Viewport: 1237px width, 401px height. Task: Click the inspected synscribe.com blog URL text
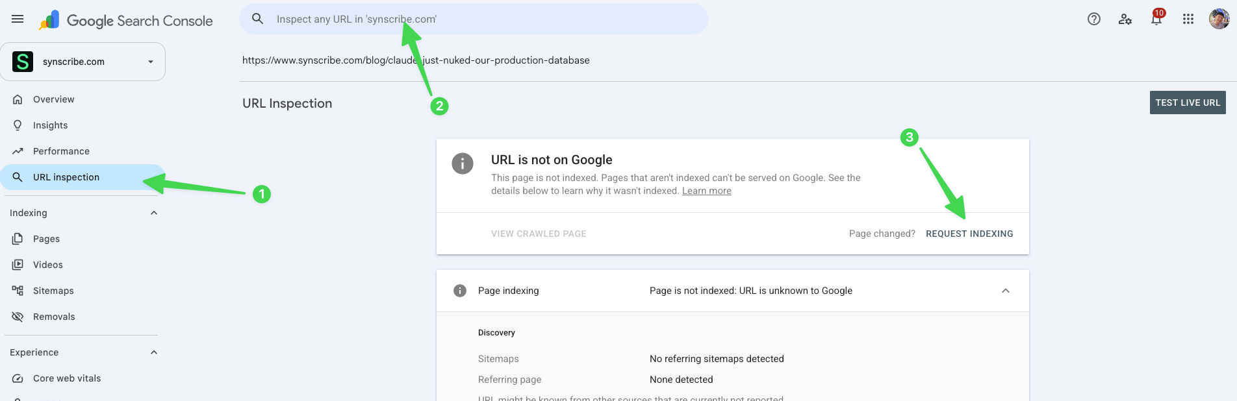[416, 60]
